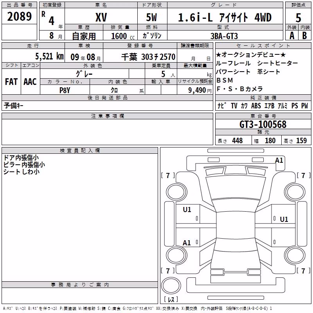The height and width of the screenshot is (313, 313).
Task: Click spare tire circle above レス
Action: [171, 285]
